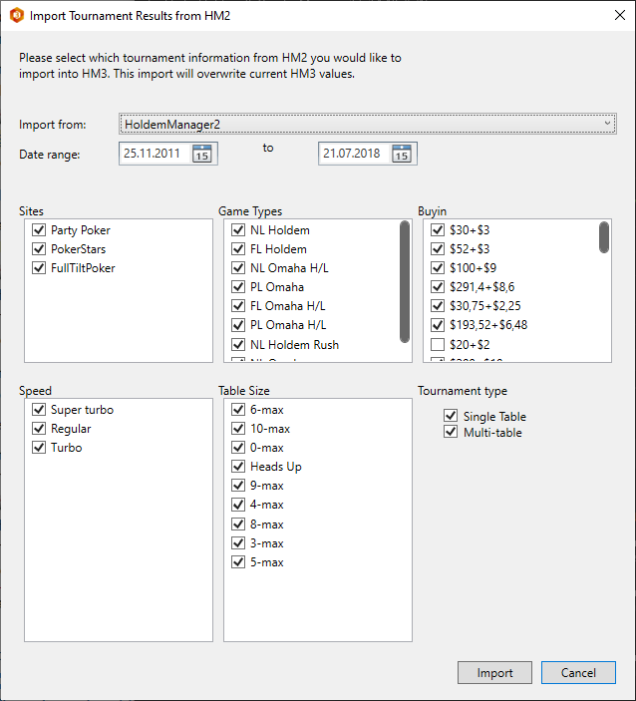Open the end date calendar picker icon

coord(402,154)
